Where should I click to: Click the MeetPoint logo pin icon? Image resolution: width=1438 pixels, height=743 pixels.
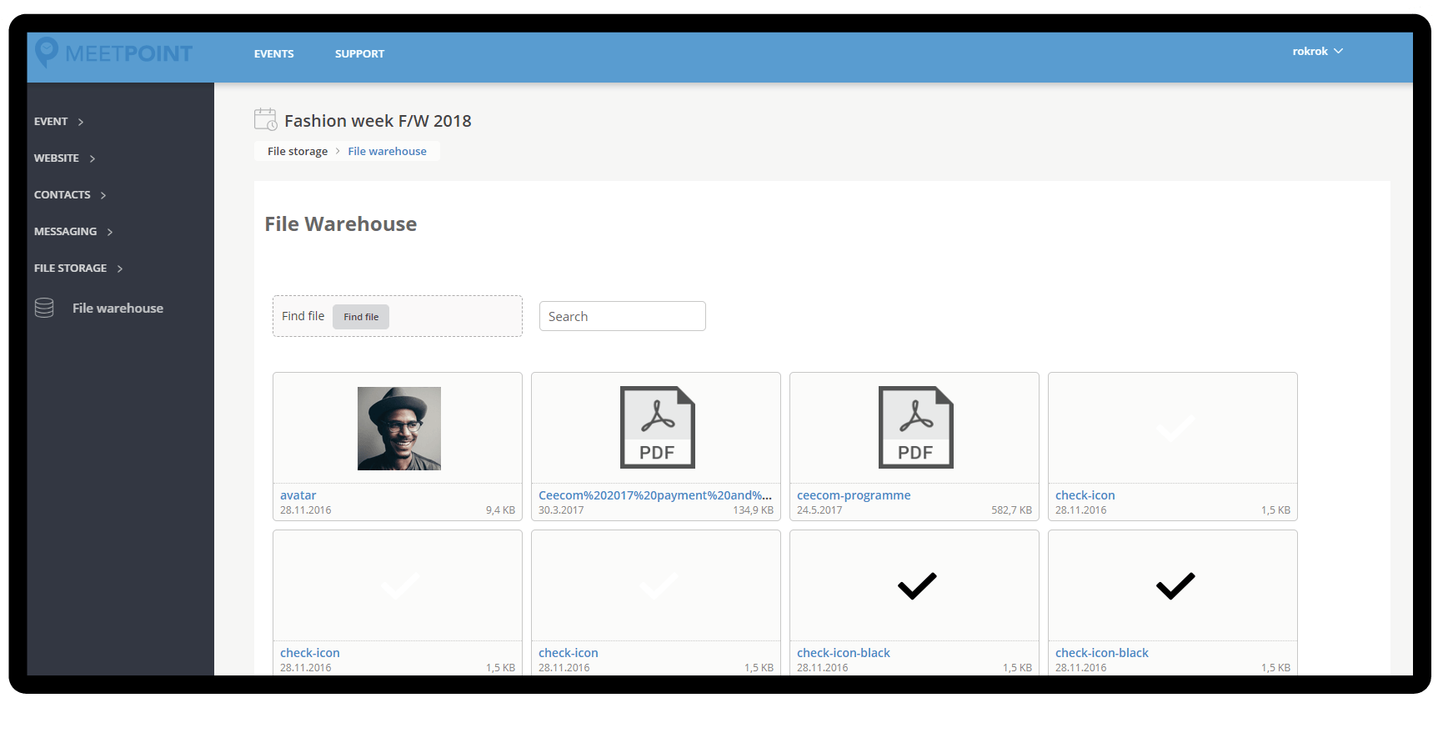pyautogui.click(x=47, y=53)
